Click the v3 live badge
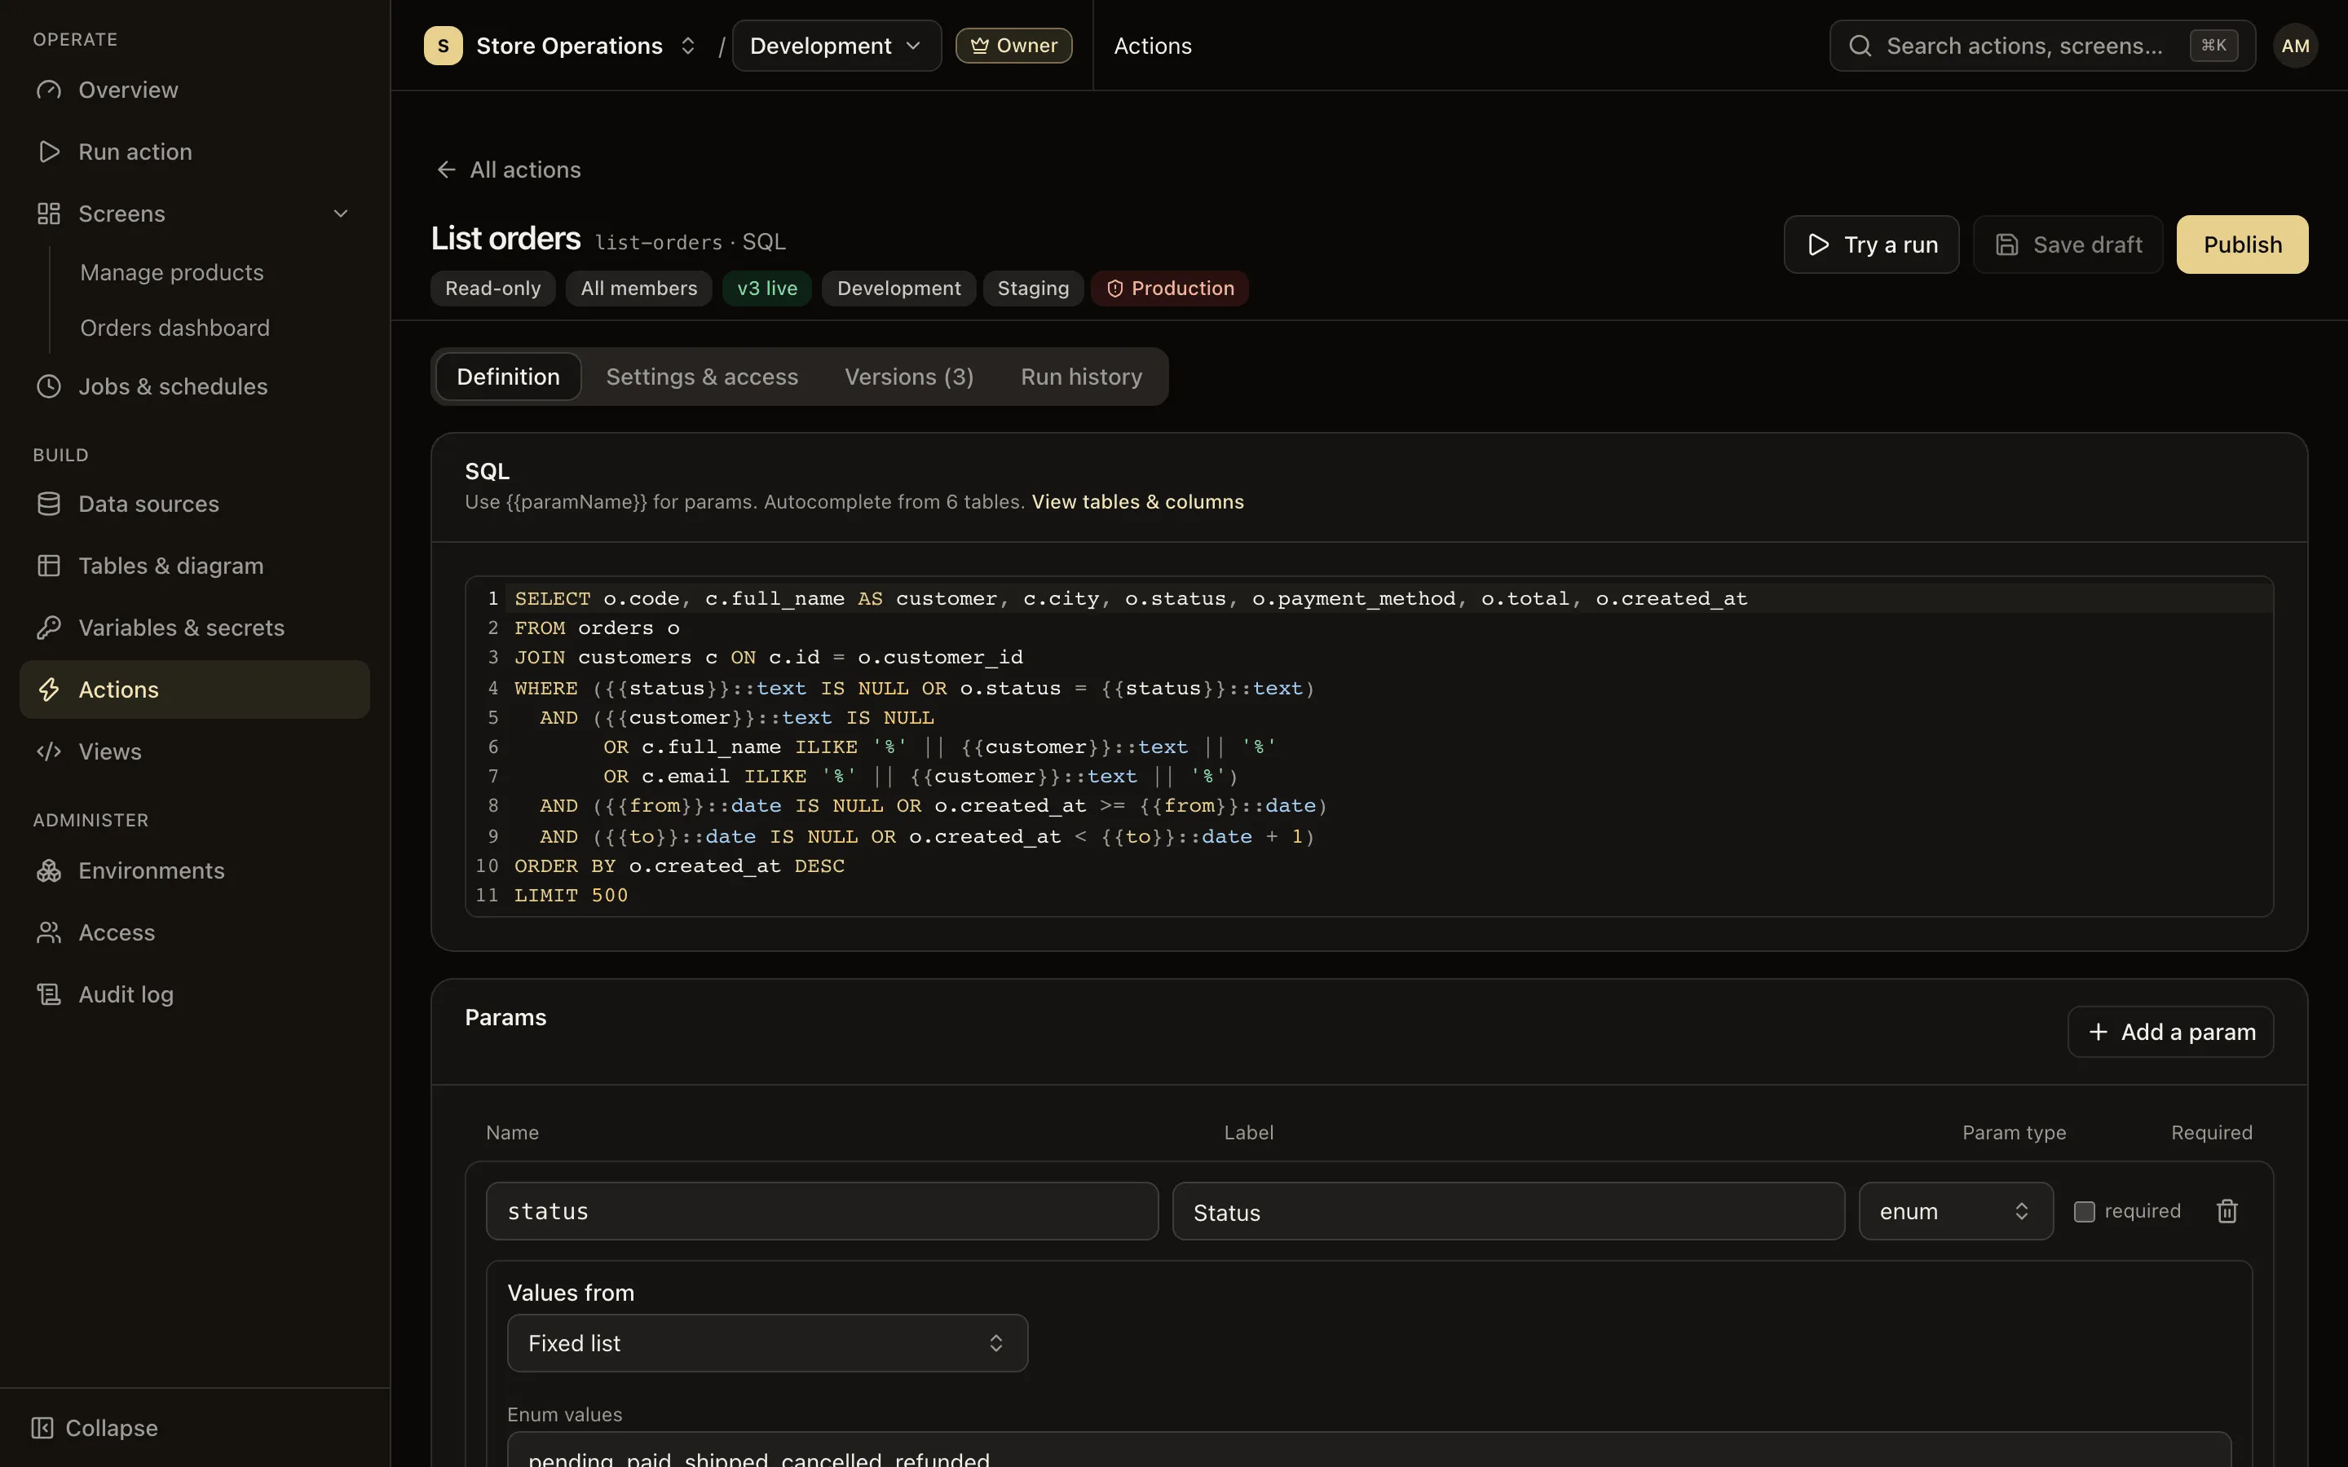The width and height of the screenshot is (2348, 1467). point(766,289)
